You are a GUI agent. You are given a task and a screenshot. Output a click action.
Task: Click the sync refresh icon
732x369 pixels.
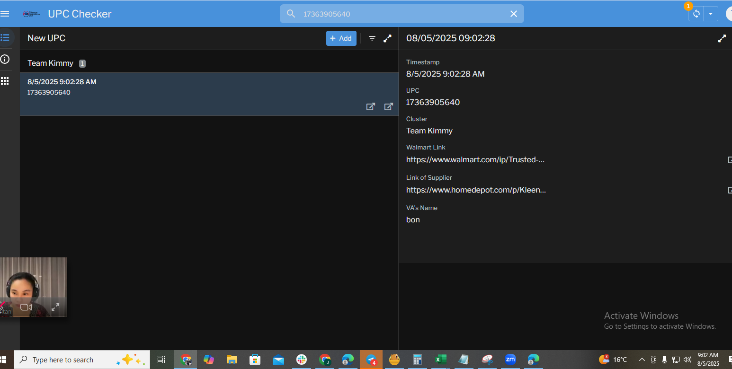point(696,14)
